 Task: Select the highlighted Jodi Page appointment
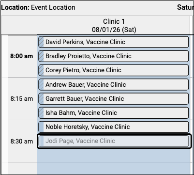click(x=115, y=141)
